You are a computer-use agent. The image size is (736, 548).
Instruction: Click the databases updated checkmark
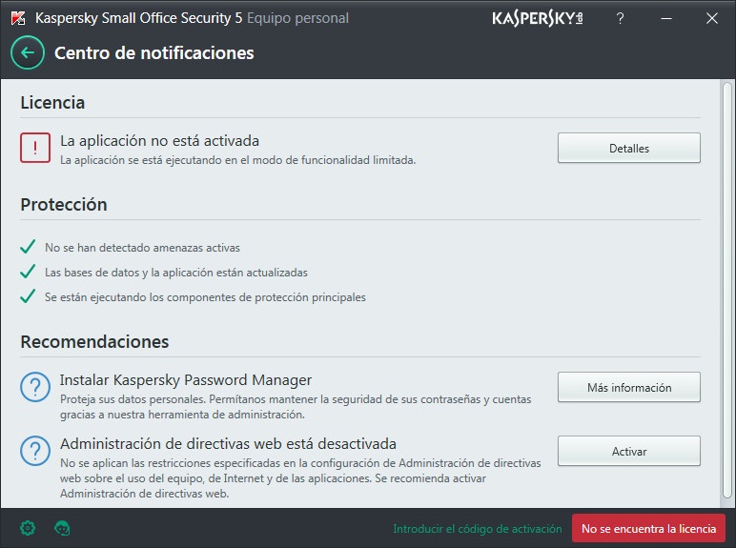click(28, 273)
